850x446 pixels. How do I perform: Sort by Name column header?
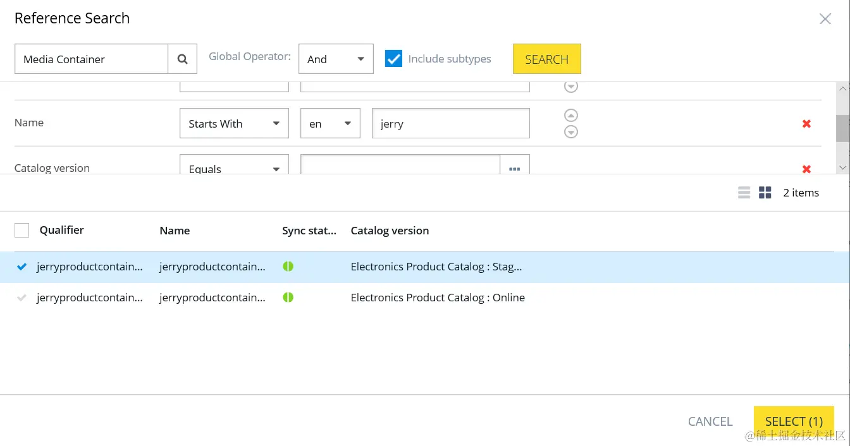click(x=175, y=231)
